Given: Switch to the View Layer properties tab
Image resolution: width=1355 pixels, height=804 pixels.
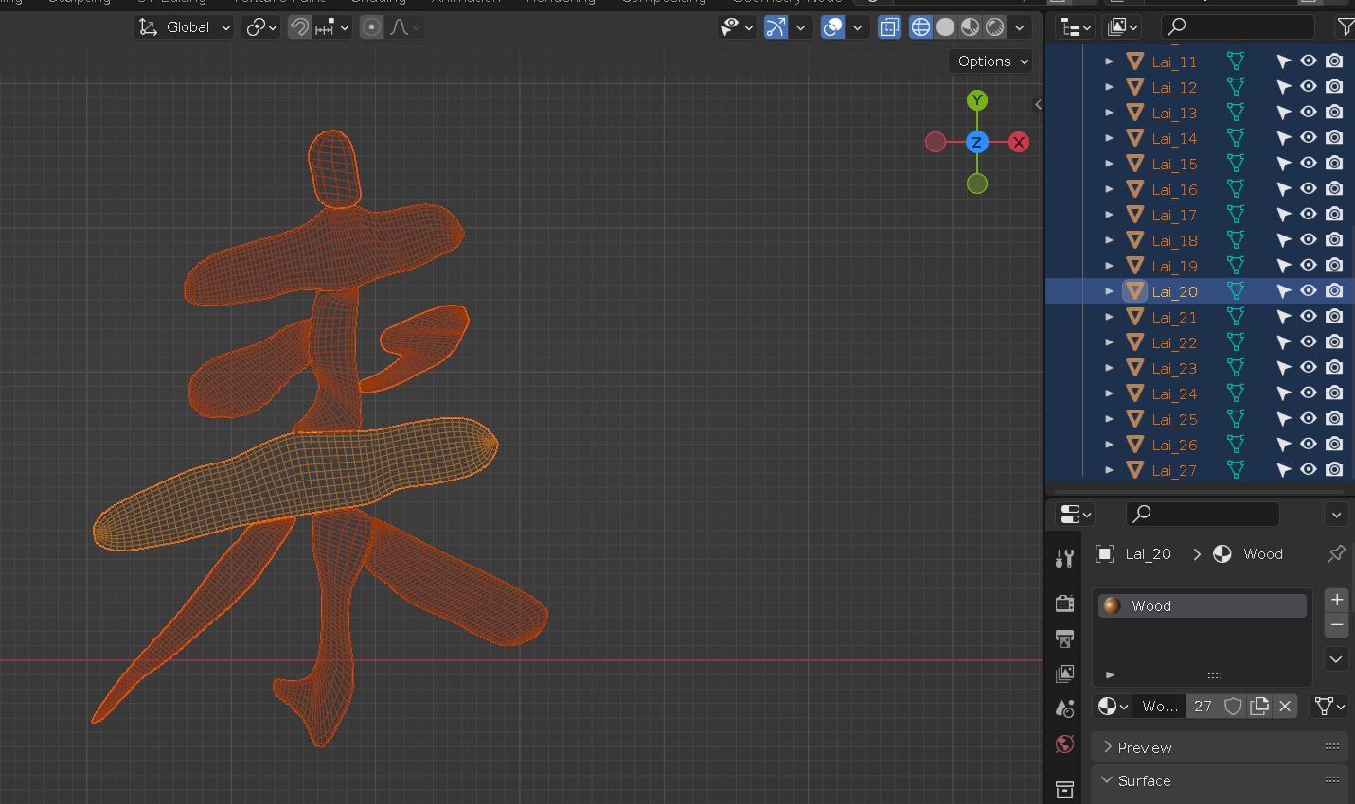Looking at the screenshot, I should (1064, 673).
